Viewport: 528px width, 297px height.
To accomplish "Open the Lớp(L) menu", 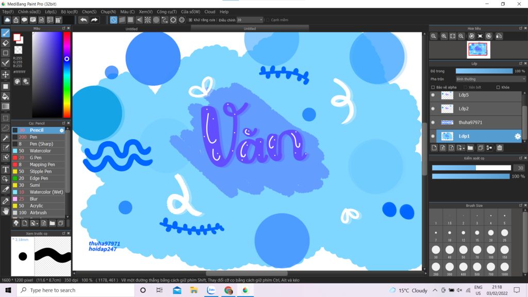I will click(x=51, y=11).
